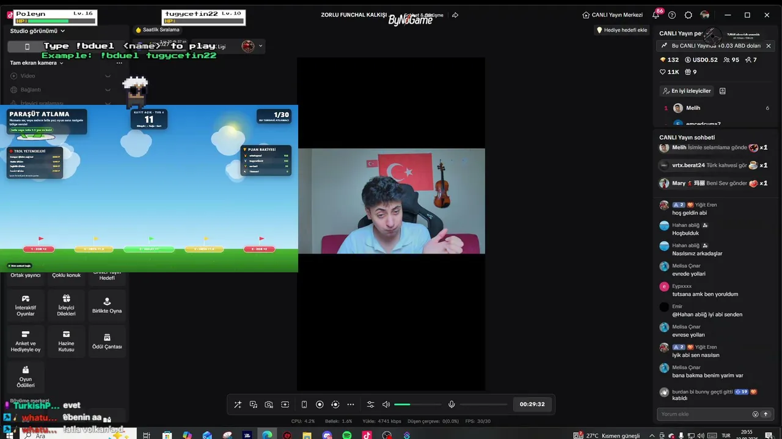Open the notifications bell with 86 badge
The height and width of the screenshot is (439, 782).
coord(656,15)
